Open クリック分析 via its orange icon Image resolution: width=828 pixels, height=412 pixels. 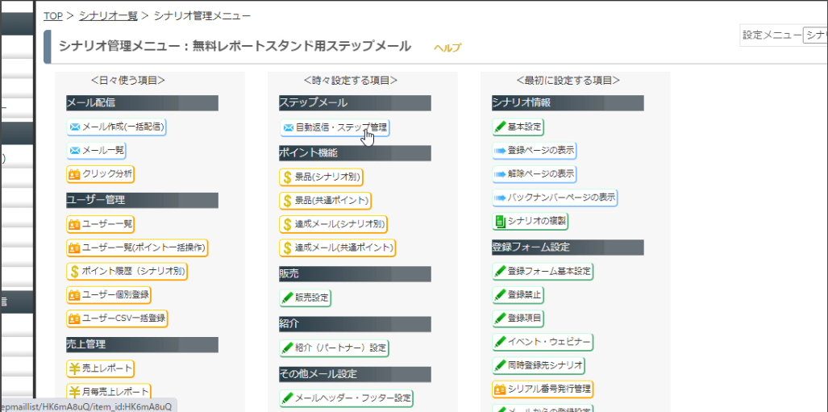pyautogui.click(x=75, y=174)
